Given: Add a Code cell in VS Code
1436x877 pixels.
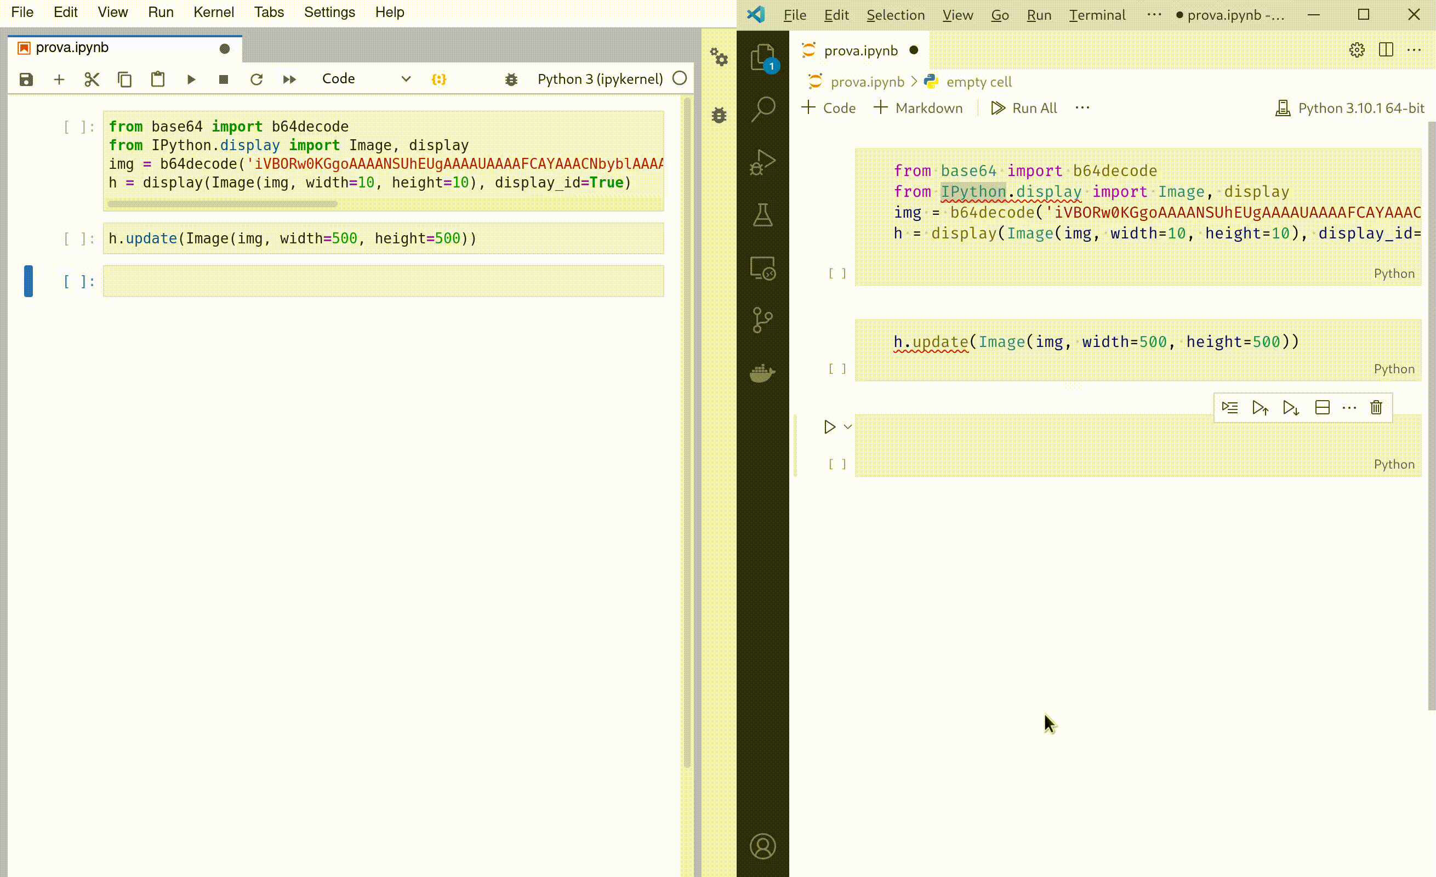Looking at the screenshot, I should (x=828, y=108).
